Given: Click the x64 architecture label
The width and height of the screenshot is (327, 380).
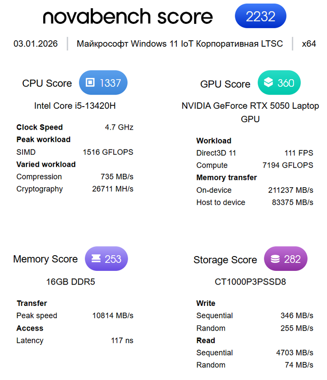Looking at the screenshot, I should 309,44.
